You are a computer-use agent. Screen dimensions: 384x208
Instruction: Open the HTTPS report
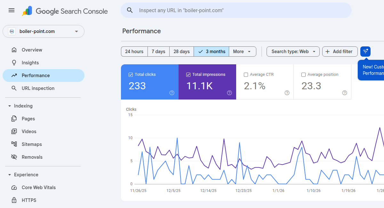point(29,200)
